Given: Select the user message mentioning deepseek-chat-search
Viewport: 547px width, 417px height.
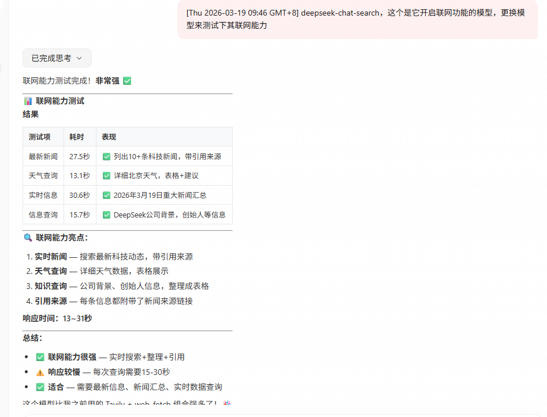Looking at the screenshot, I should [x=355, y=19].
